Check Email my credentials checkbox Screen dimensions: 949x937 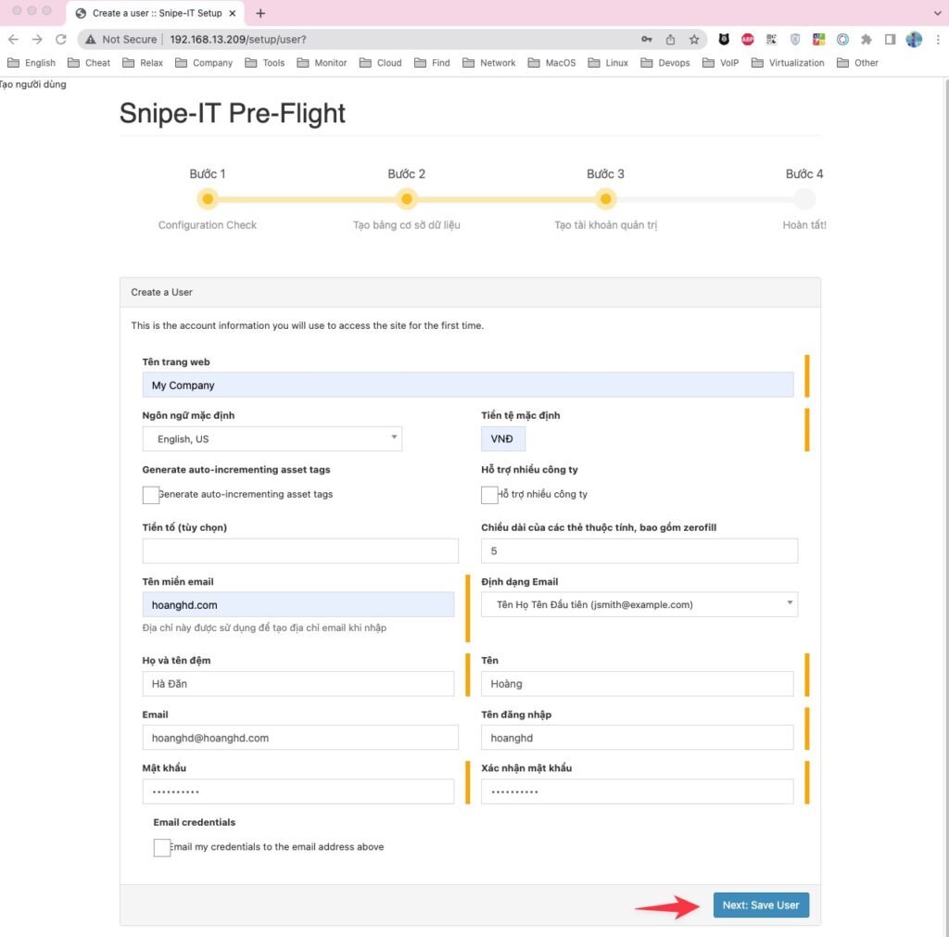click(x=161, y=847)
